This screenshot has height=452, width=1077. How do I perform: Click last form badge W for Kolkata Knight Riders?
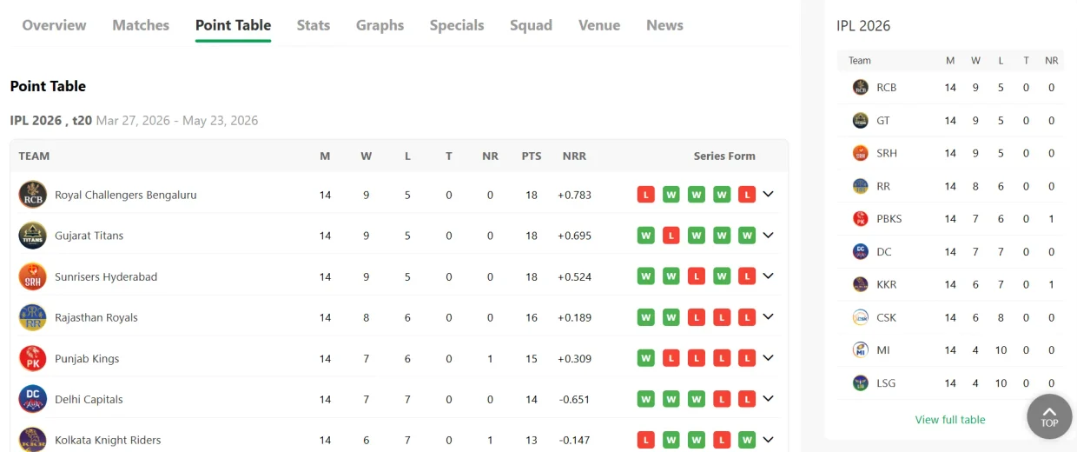click(x=747, y=440)
